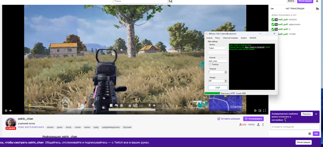The width and height of the screenshot is (323, 147).
Task: Open video player settings gear
Action: [x=255, y=110]
